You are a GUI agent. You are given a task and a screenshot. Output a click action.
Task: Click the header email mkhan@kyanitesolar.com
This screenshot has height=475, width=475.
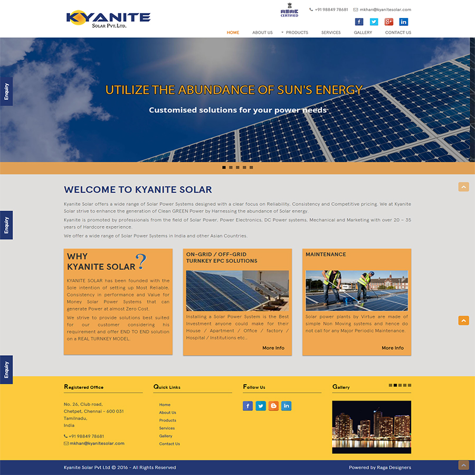pyautogui.click(x=385, y=9)
